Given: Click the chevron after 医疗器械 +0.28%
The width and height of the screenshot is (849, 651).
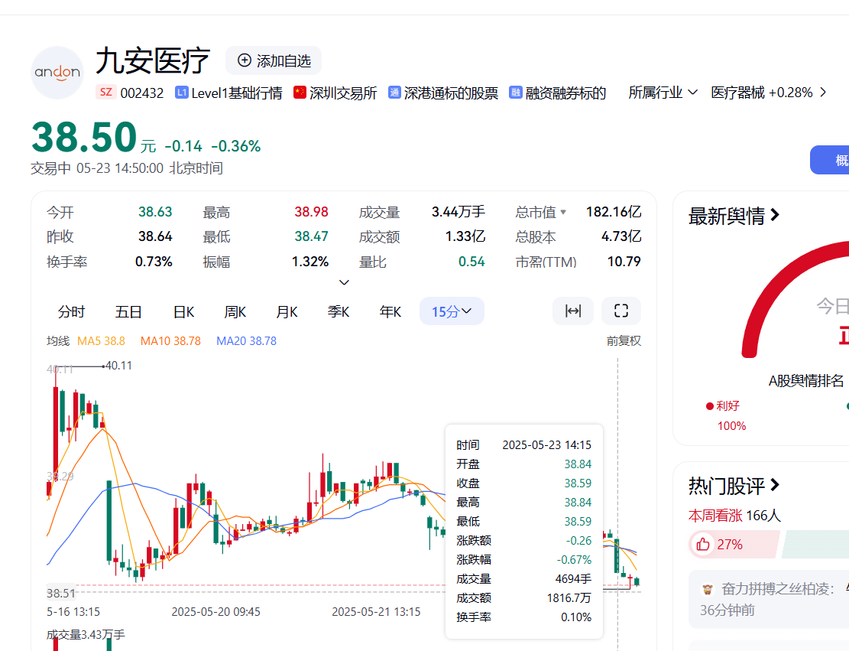Looking at the screenshot, I should pyautogui.click(x=823, y=93).
